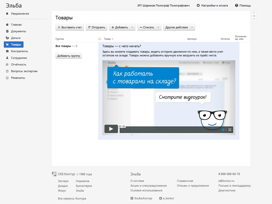Open the Справочная footer link

click(x=185, y=181)
